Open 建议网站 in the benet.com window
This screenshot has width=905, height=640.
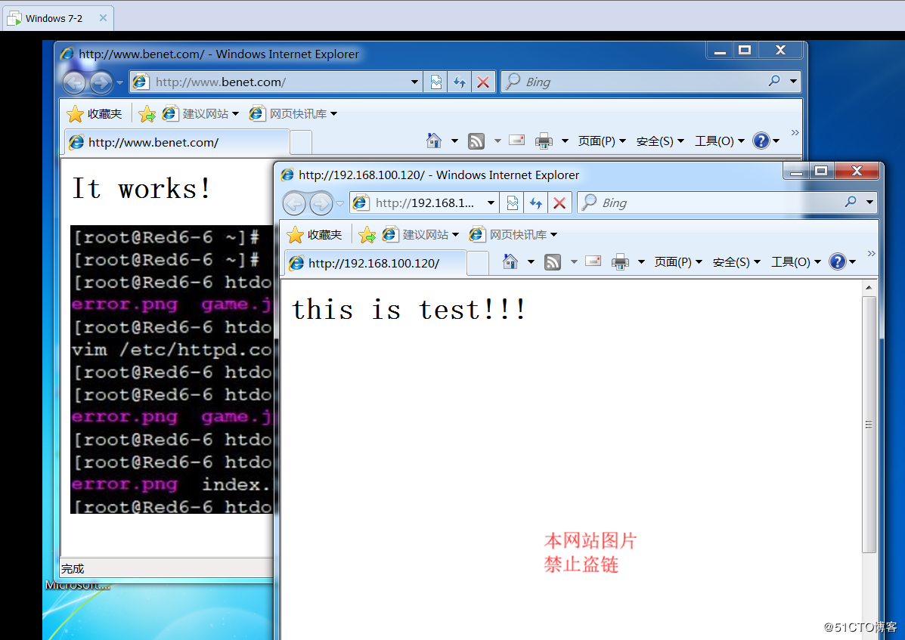tap(200, 114)
